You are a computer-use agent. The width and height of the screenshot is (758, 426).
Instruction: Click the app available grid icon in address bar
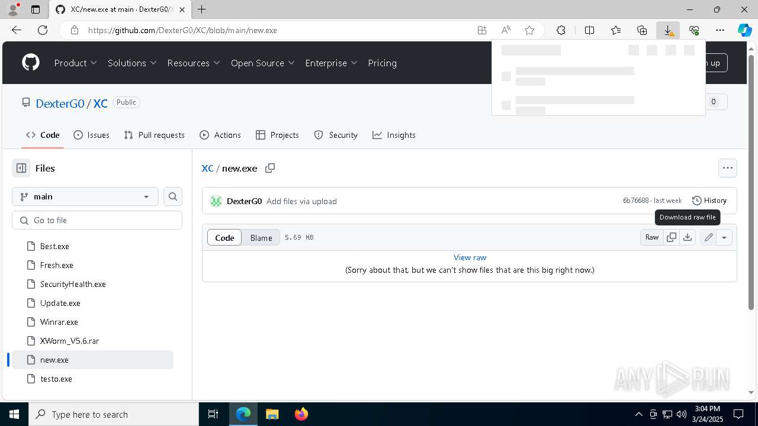point(482,30)
